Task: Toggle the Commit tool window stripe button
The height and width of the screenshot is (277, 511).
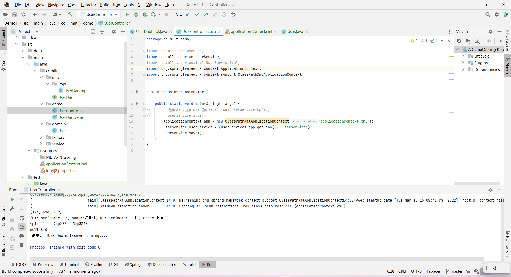Action: (3, 62)
